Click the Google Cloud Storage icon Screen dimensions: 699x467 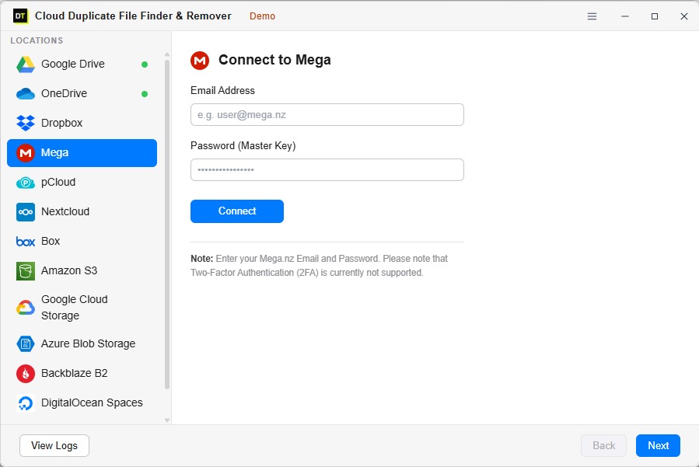click(26, 308)
